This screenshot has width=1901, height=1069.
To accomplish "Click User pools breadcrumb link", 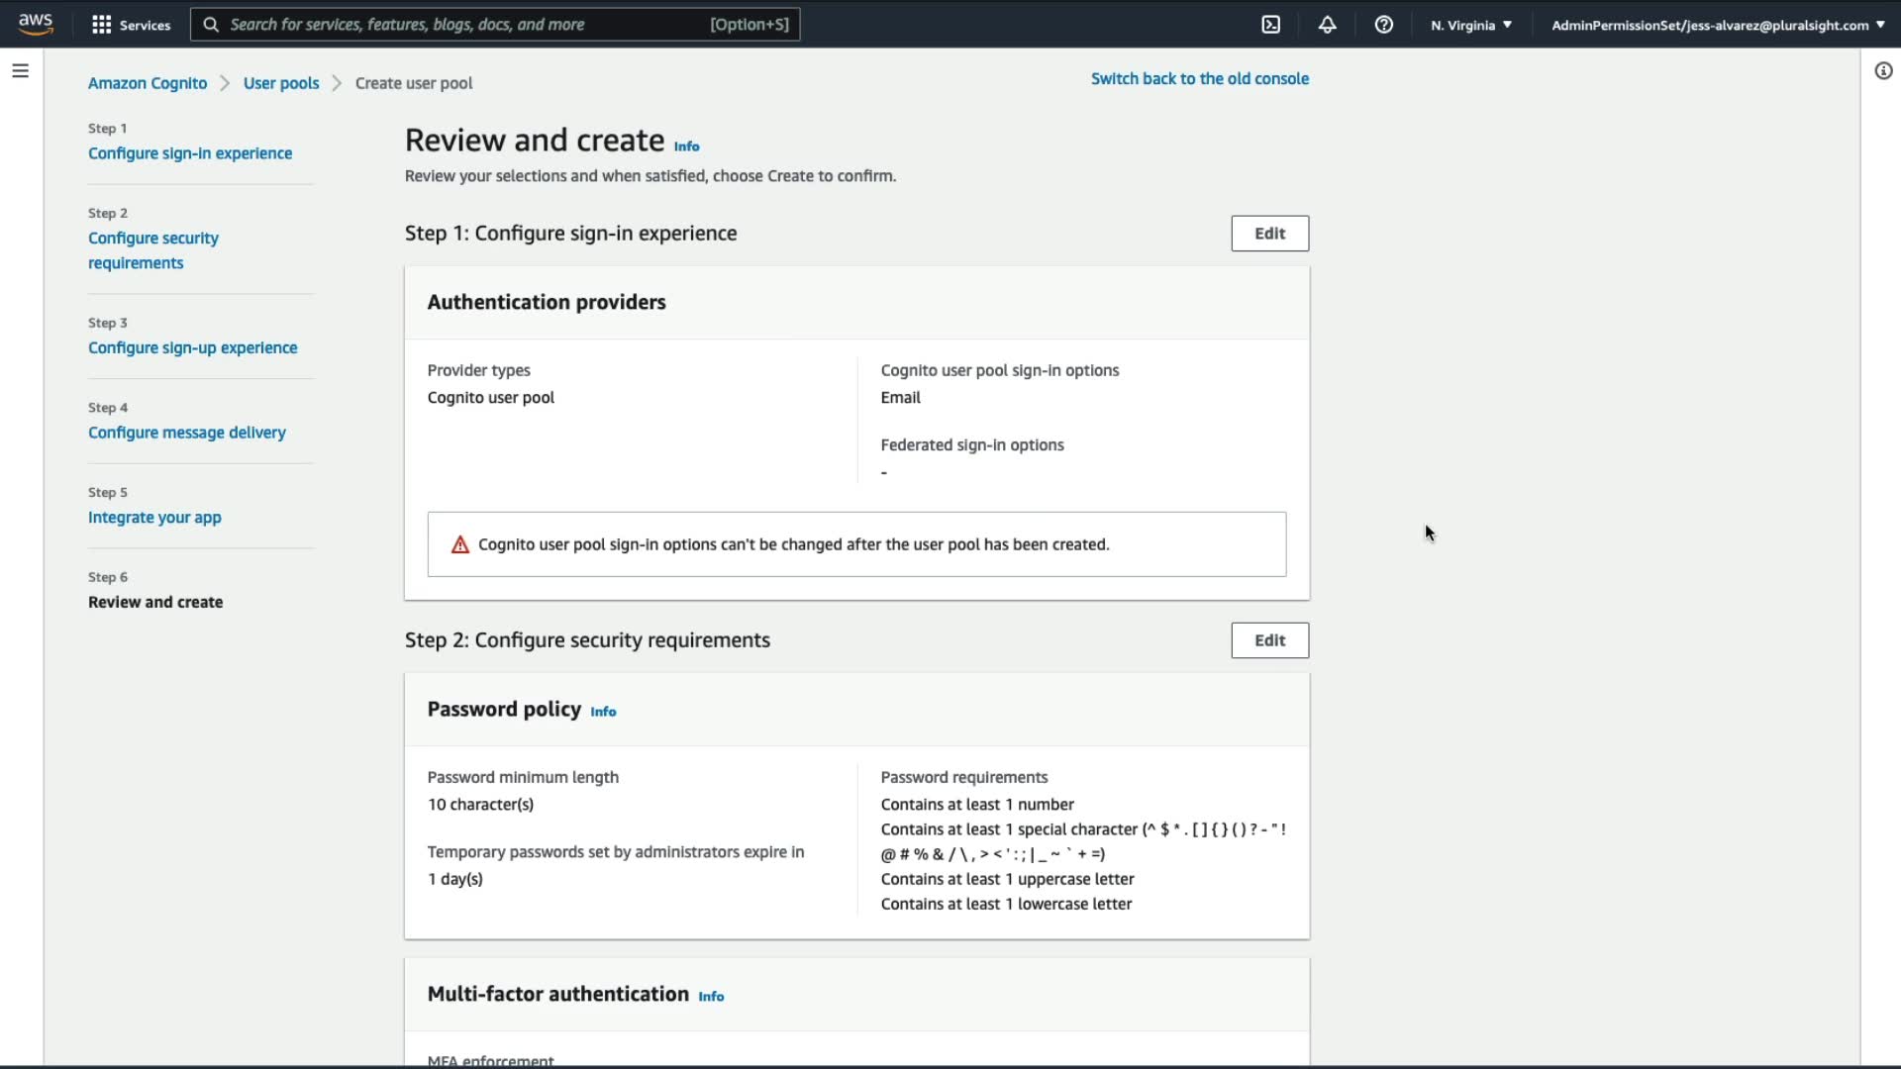I will [x=281, y=83].
